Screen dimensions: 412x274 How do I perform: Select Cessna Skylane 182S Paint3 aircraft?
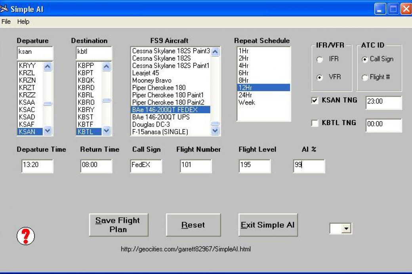click(171, 51)
